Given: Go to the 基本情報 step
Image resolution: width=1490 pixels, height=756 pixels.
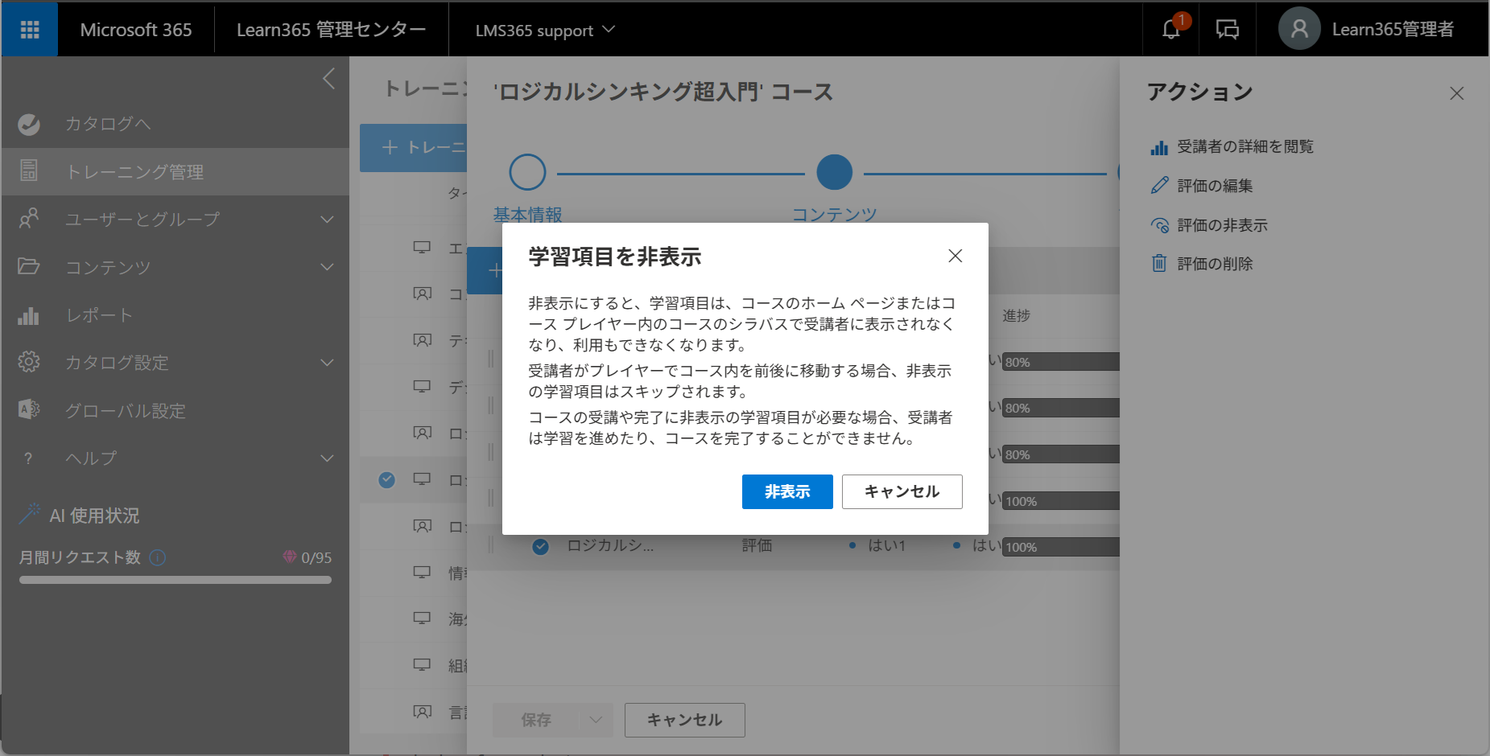Looking at the screenshot, I should coord(528,215).
